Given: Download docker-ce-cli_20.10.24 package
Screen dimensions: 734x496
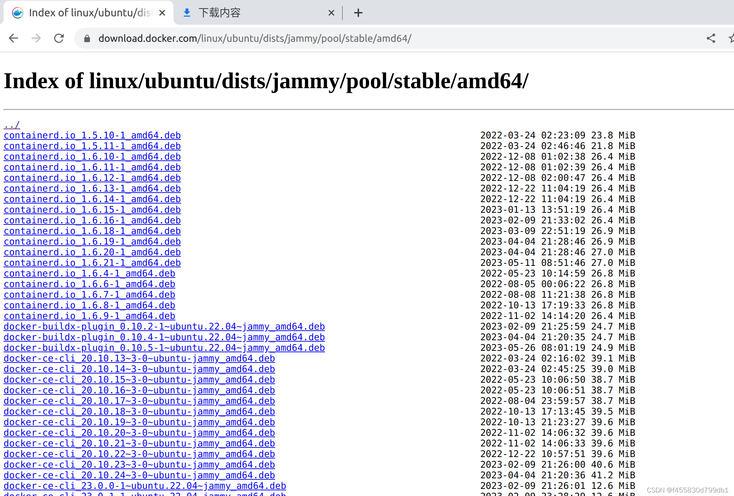Looking at the screenshot, I should click(139, 475).
